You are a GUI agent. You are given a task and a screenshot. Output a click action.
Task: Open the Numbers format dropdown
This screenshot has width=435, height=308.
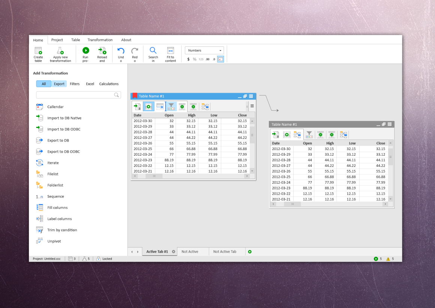click(204, 50)
